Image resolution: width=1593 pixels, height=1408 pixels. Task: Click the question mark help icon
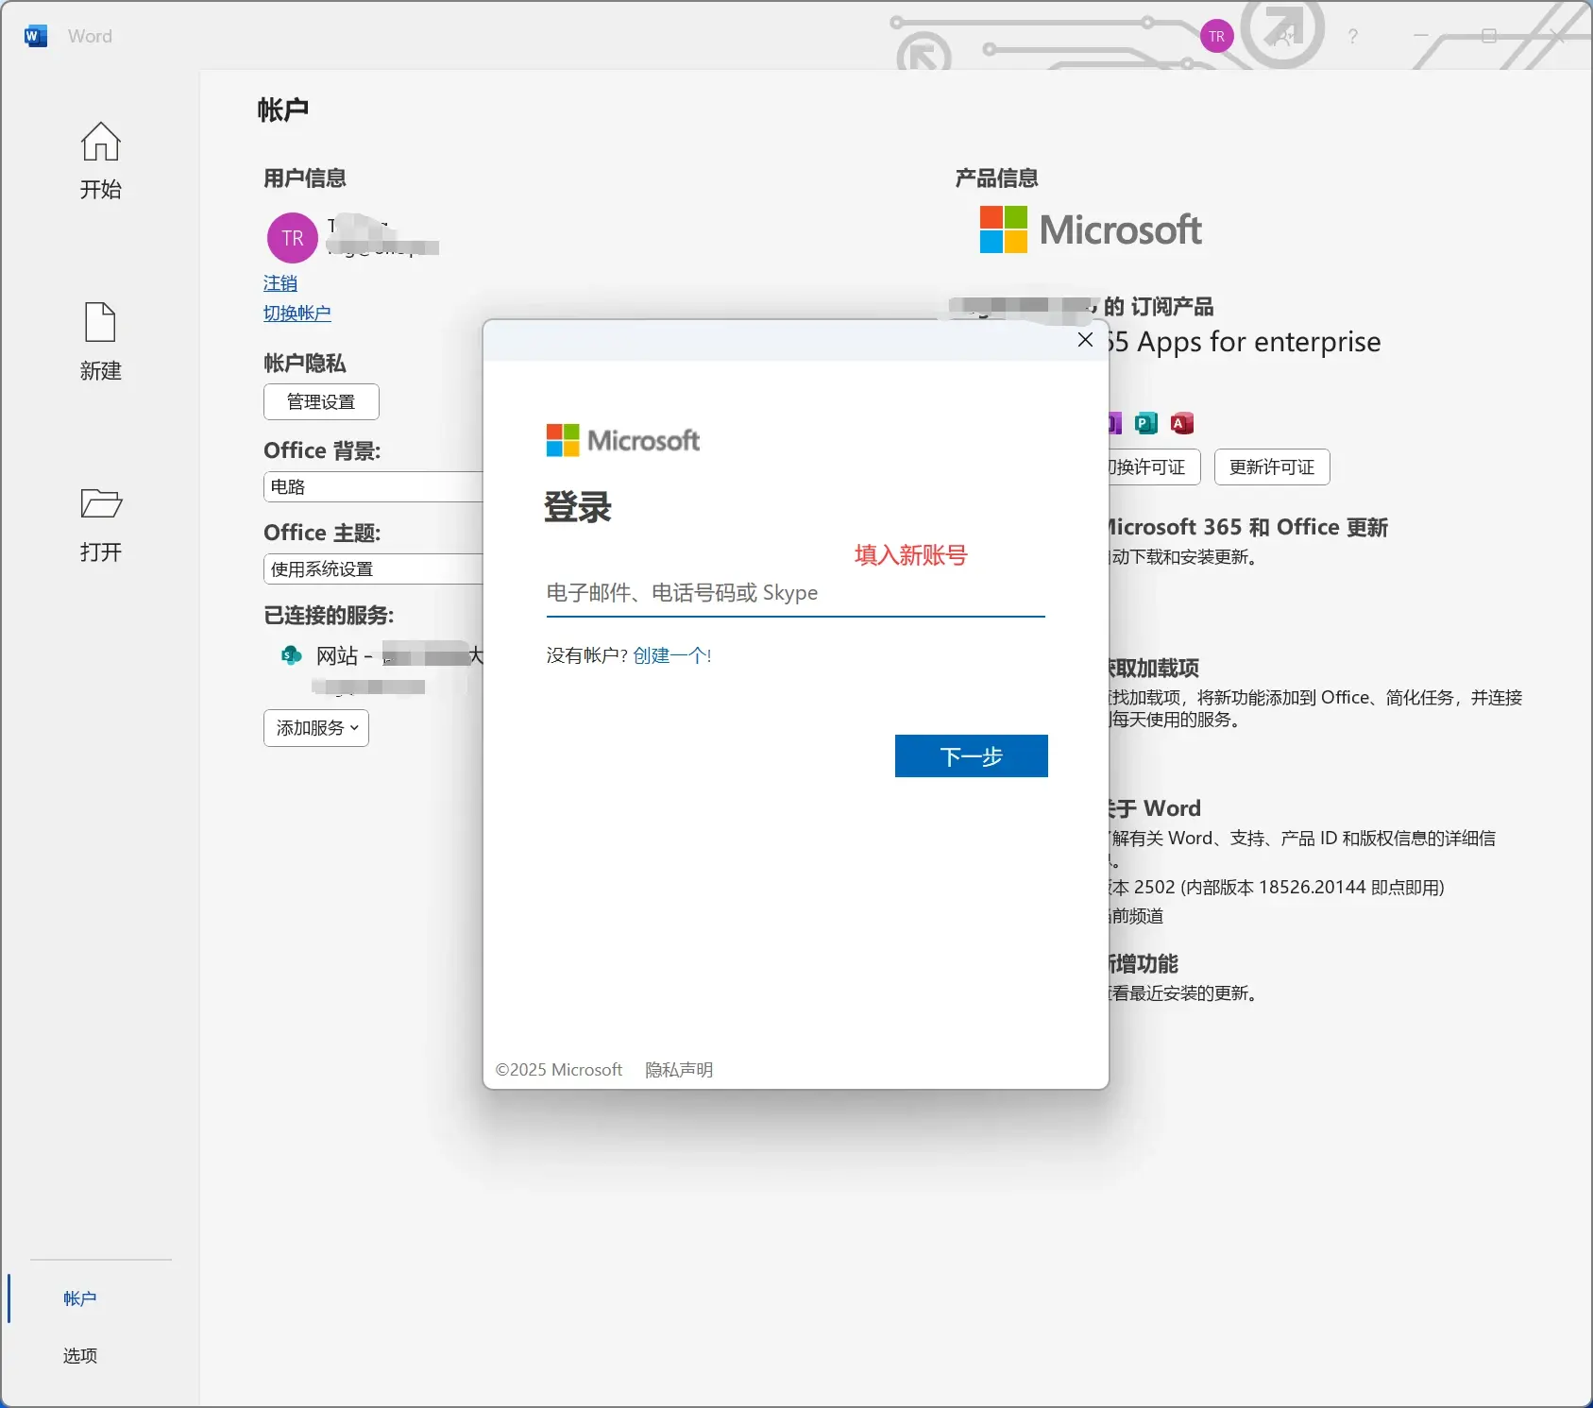click(1353, 37)
